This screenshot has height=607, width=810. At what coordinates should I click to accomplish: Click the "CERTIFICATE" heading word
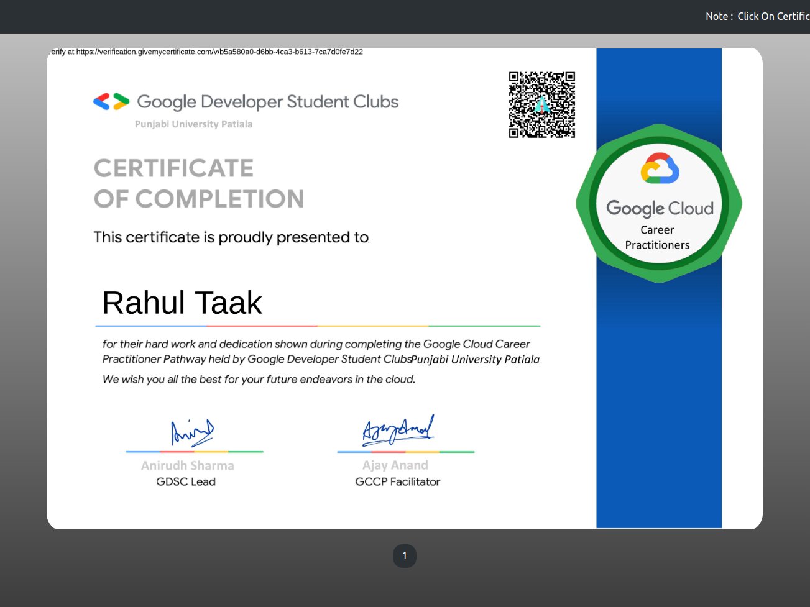pos(174,168)
